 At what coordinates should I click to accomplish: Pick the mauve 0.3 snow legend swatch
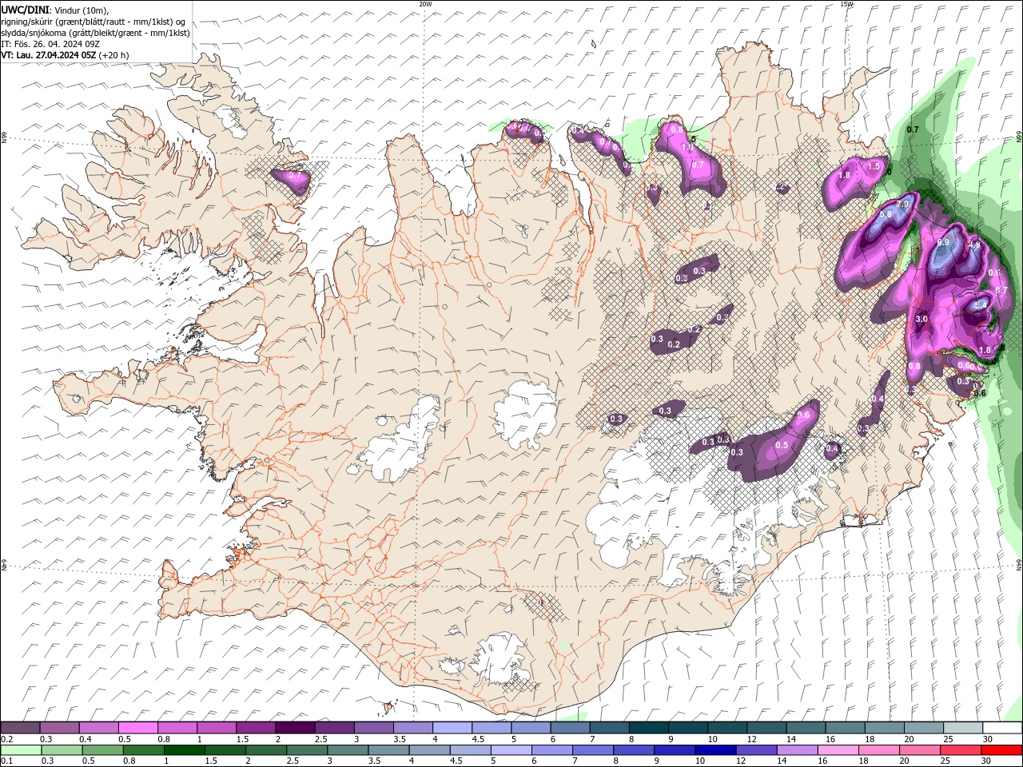pos(59,728)
